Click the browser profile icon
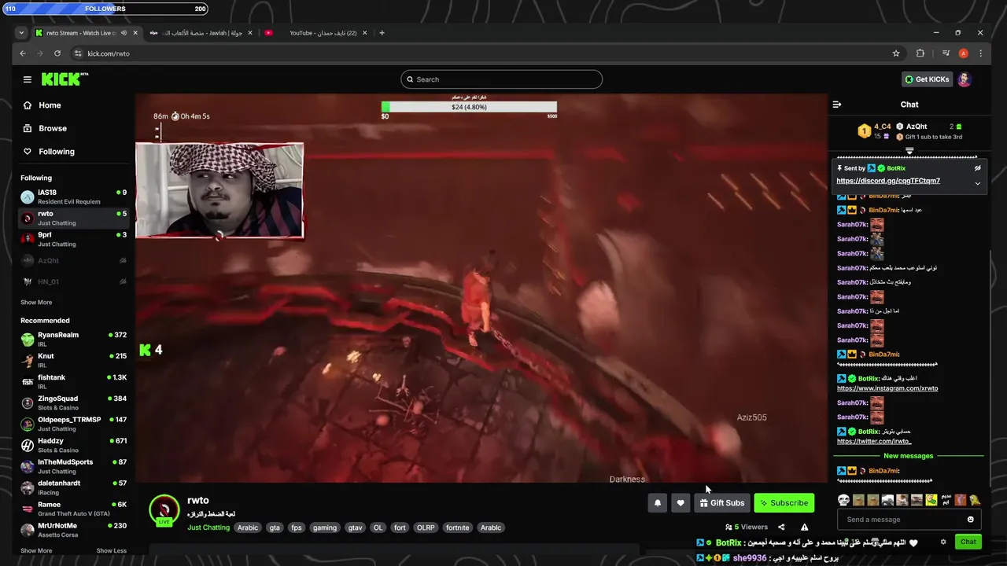The height and width of the screenshot is (566, 1007). 963,53
